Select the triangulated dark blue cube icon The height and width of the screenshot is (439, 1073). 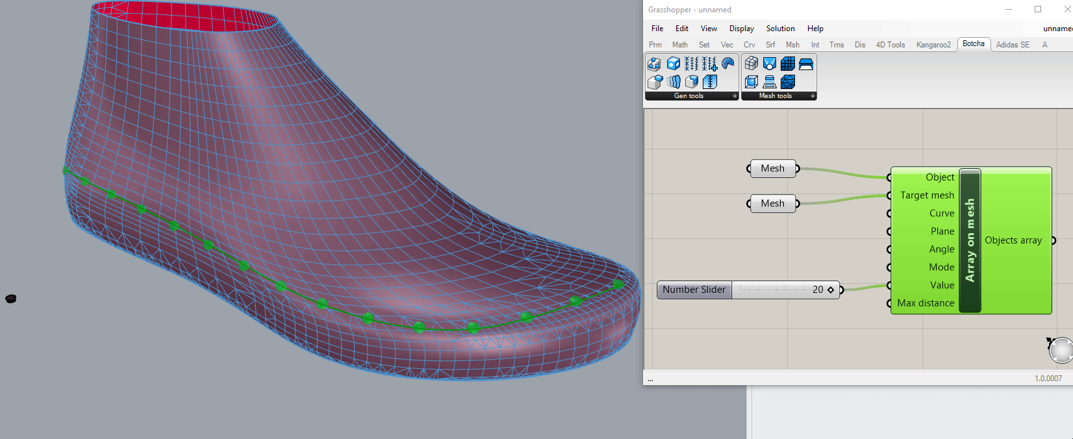pos(788,82)
